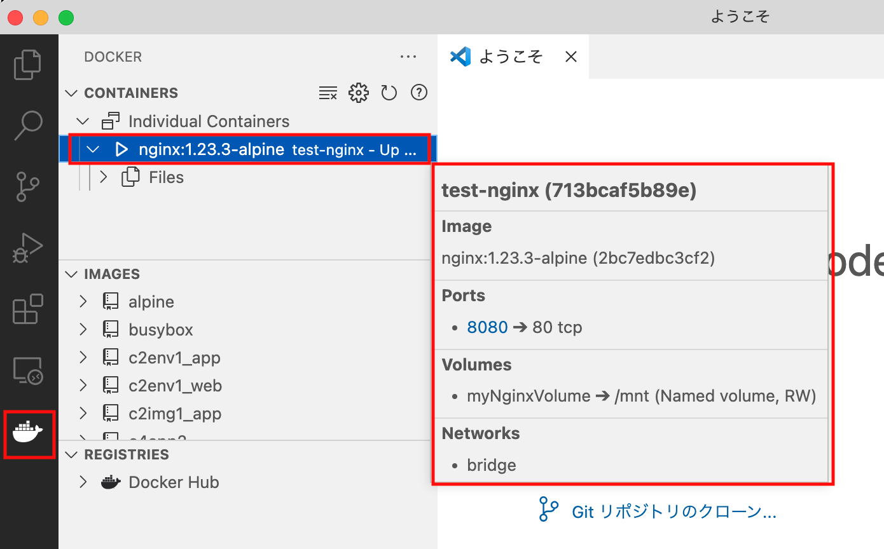Expand the Docker Hub registry node
The image size is (884, 549).
pyautogui.click(x=83, y=482)
